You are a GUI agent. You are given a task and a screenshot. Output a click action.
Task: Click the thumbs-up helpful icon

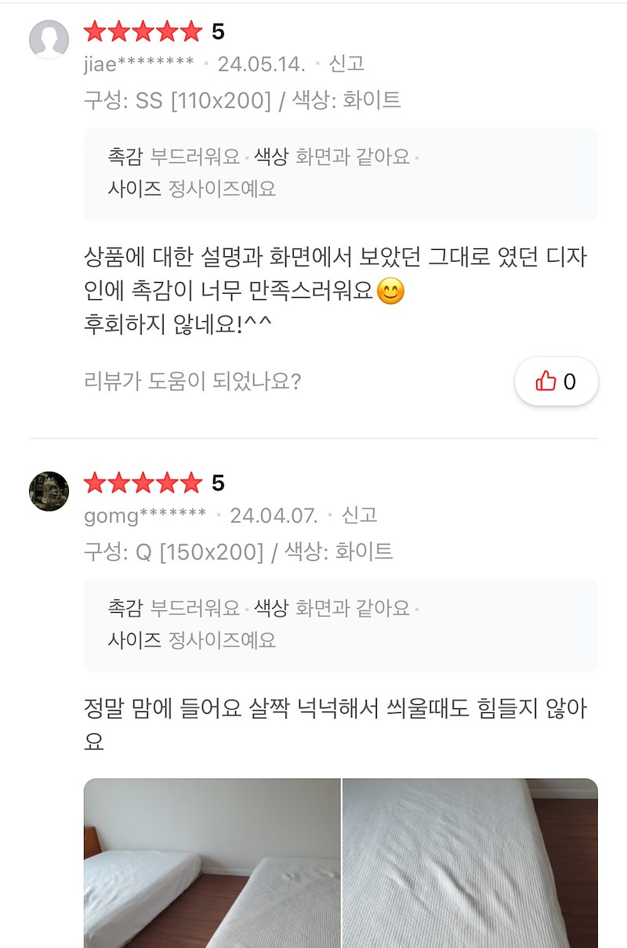(545, 382)
